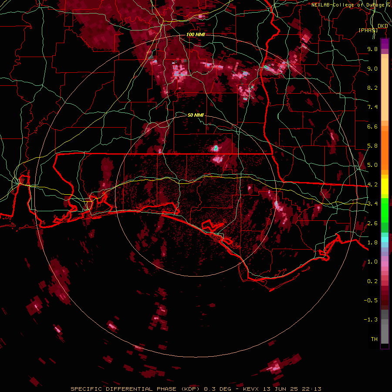Click the TH threshold label on the scale
Image resolution: width=392 pixels, height=392 pixels.
(374, 339)
